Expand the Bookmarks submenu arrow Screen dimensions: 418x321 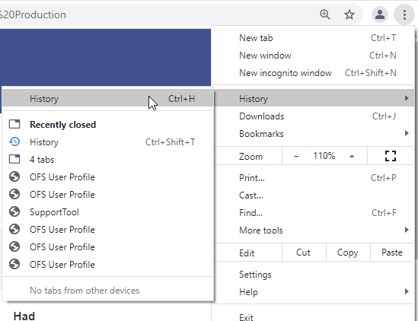407,133
